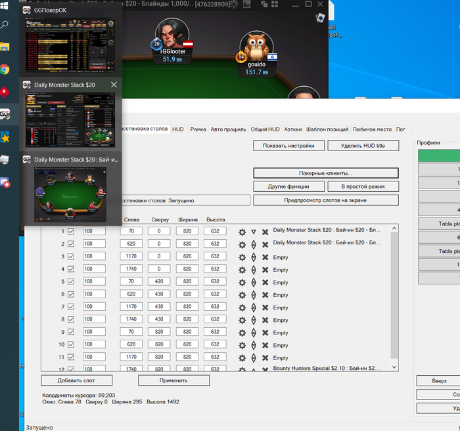Open Windows Start menu
This screenshot has height=431, width=460.
(5, 6)
